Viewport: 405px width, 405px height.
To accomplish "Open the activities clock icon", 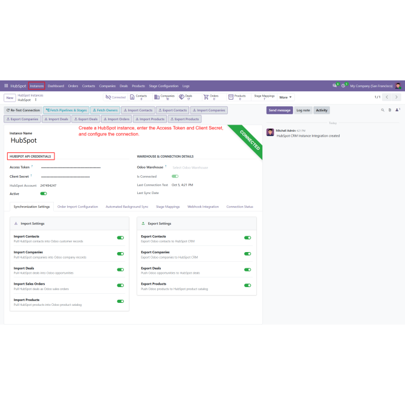I will pos(343,86).
